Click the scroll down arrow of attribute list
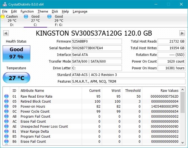Image resolution: width=188 pixels, height=148 pixels. 182,142
